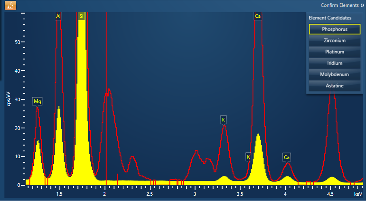Image resolution: width=366 pixels, height=201 pixels.
Task: Click the unlabeled yellow peak at 4.5 keV
Action: (x=332, y=180)
